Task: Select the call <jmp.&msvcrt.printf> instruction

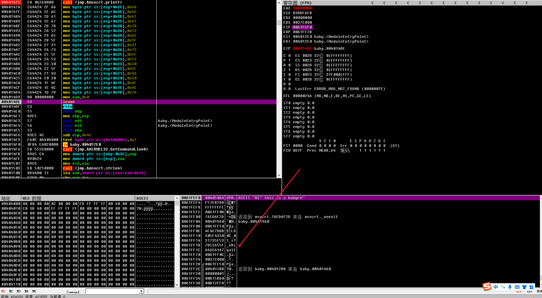Action: (93, 2)
